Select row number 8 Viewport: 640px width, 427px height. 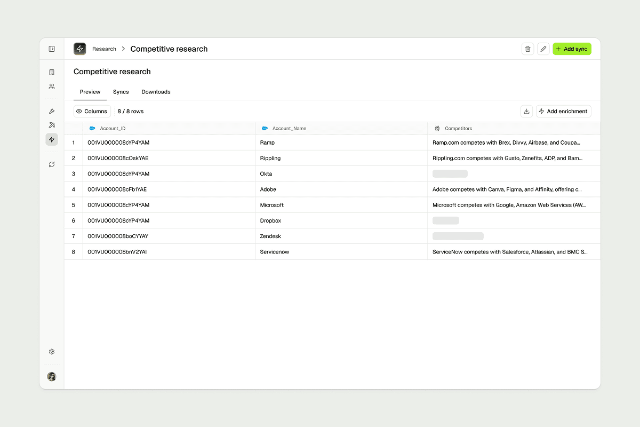point(74,252)
